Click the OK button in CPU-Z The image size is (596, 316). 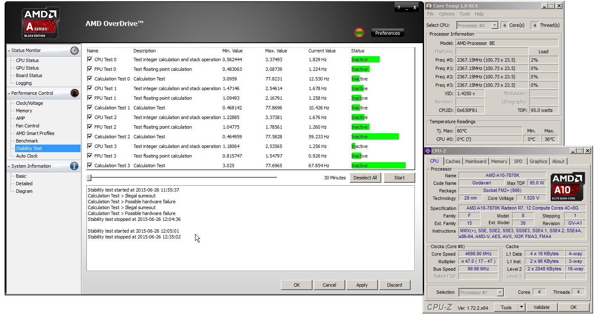[x=573, y=307]
